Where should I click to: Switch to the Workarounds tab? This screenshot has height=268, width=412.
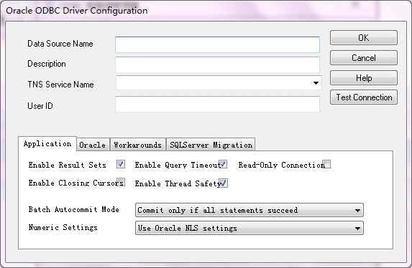click(x=137, y=145)
